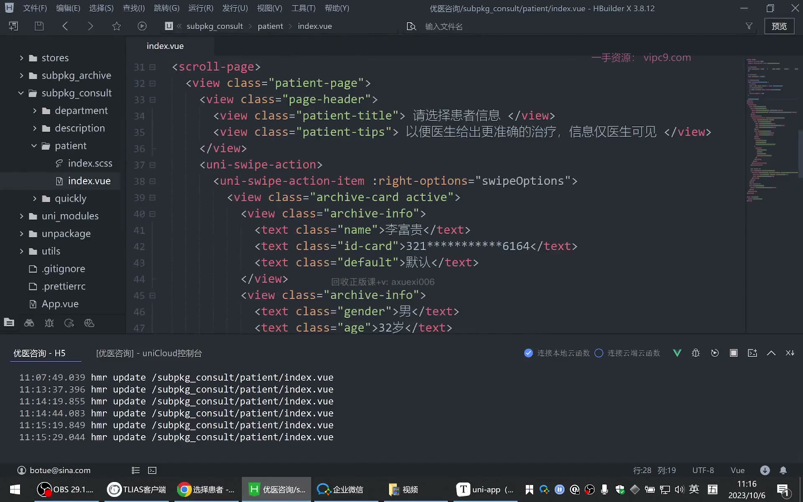The height and width of the screenshot is (502, 803).
Task: Select the index.vue editor tab
Action: (165, 46)
